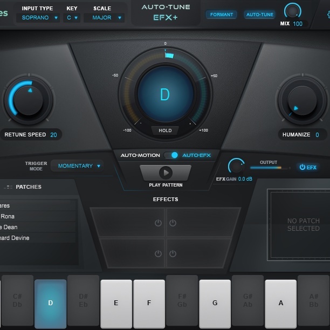Click the C# Db piano key

pos(17,300)
